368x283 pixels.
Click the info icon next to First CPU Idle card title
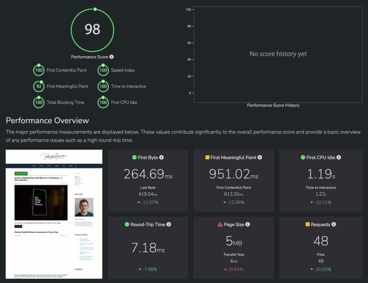pyautogui.click(x=339, y=157)
